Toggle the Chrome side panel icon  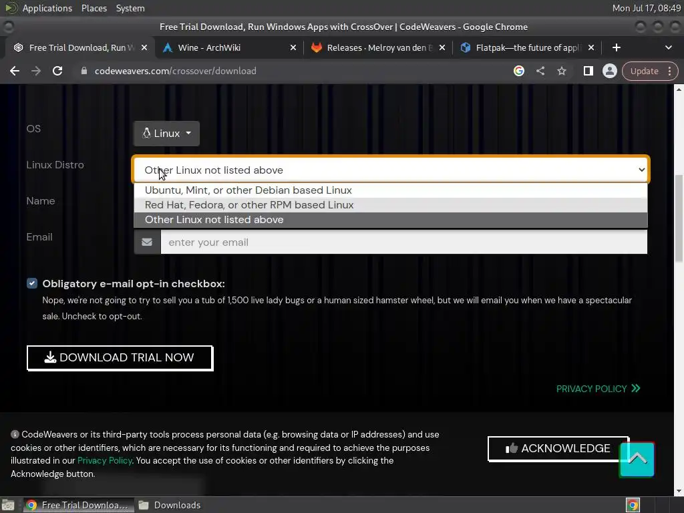click(x=588, y=71)
